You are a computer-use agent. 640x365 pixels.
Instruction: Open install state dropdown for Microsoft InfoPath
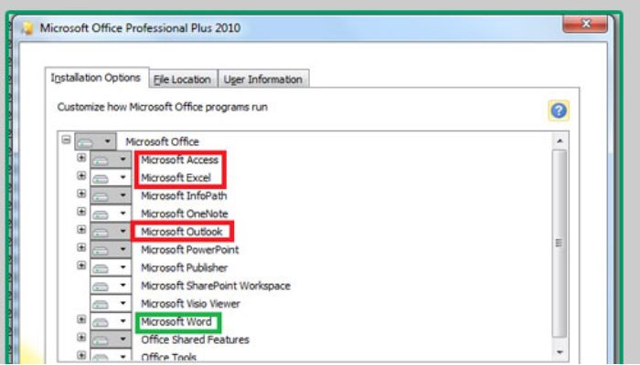[x=111, y=195]
